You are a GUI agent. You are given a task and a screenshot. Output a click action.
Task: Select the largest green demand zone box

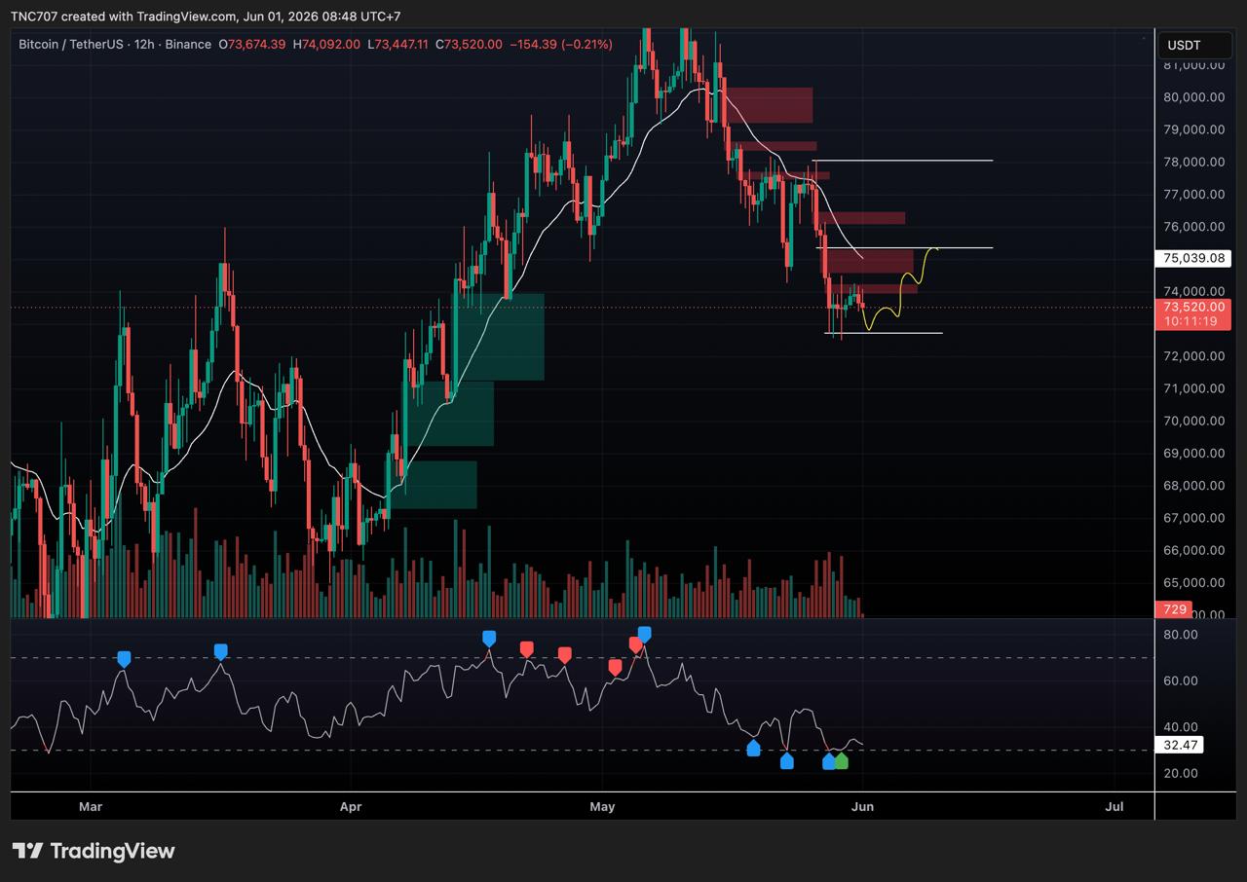(500, 337)
